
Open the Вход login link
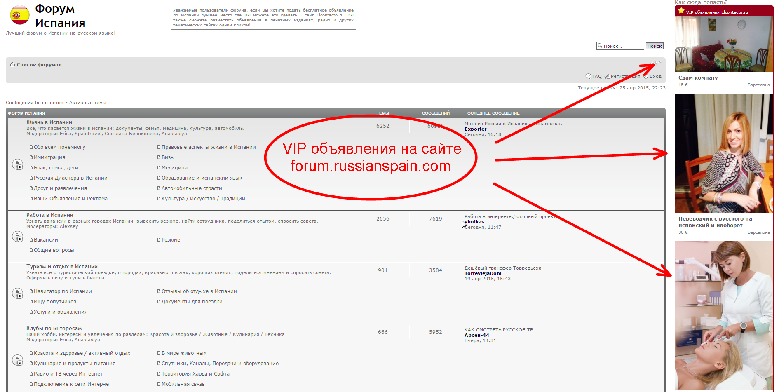[655, 76]
